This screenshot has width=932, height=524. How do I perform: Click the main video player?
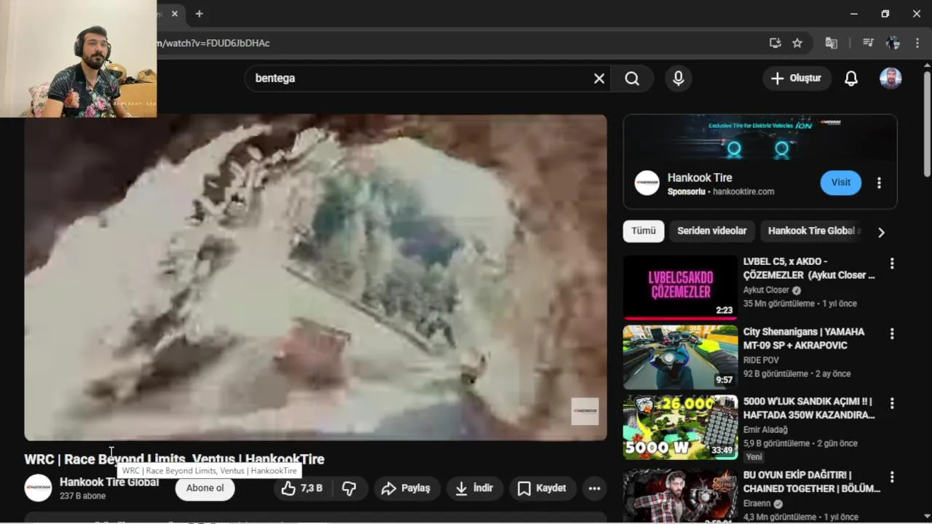tap(315, 277)
